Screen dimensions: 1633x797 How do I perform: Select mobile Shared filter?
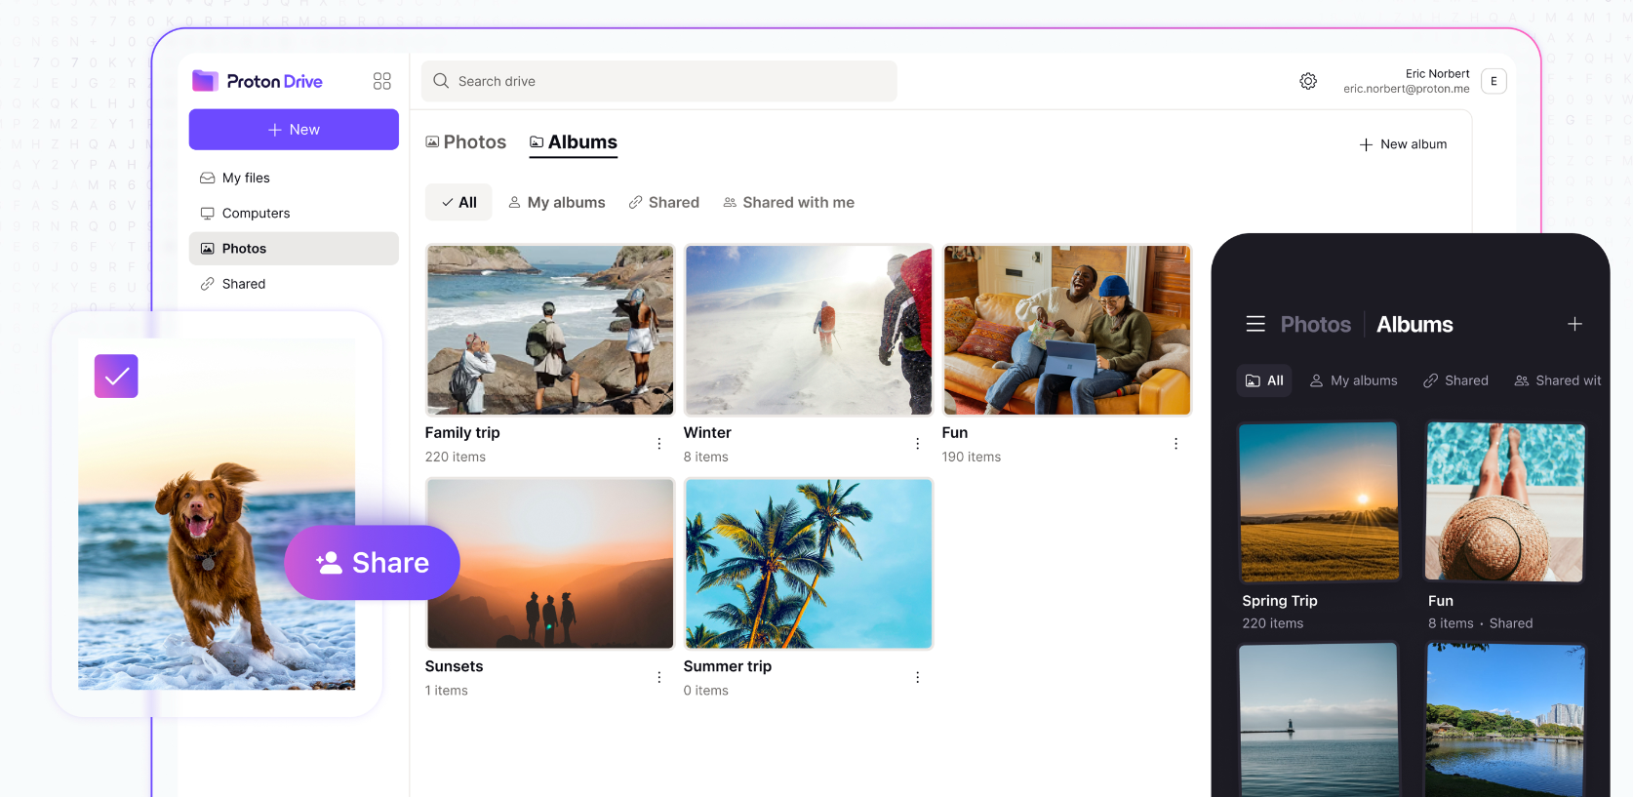(x=1456, y=380)
